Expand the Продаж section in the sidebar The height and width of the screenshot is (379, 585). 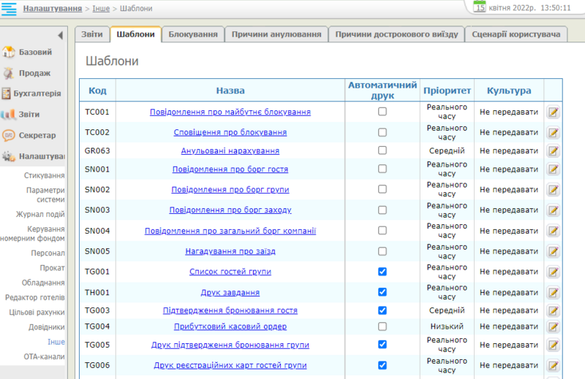pyautogui.click(x=34, y=73)
